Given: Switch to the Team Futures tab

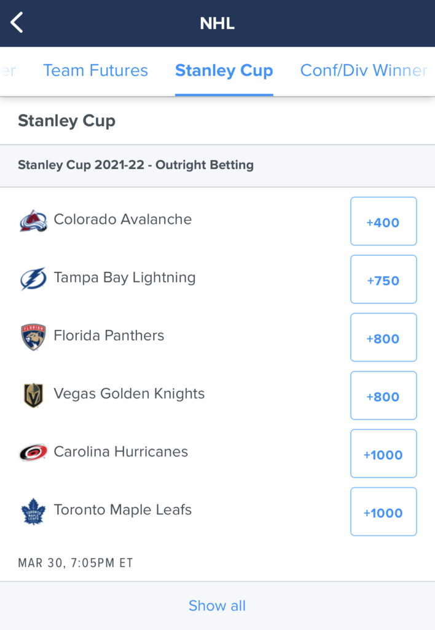Looking at the screenshot, I should click(95, 70).
